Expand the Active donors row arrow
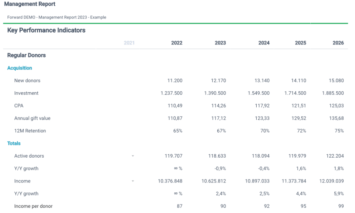355x213 pixels. (x=133, y=156)
